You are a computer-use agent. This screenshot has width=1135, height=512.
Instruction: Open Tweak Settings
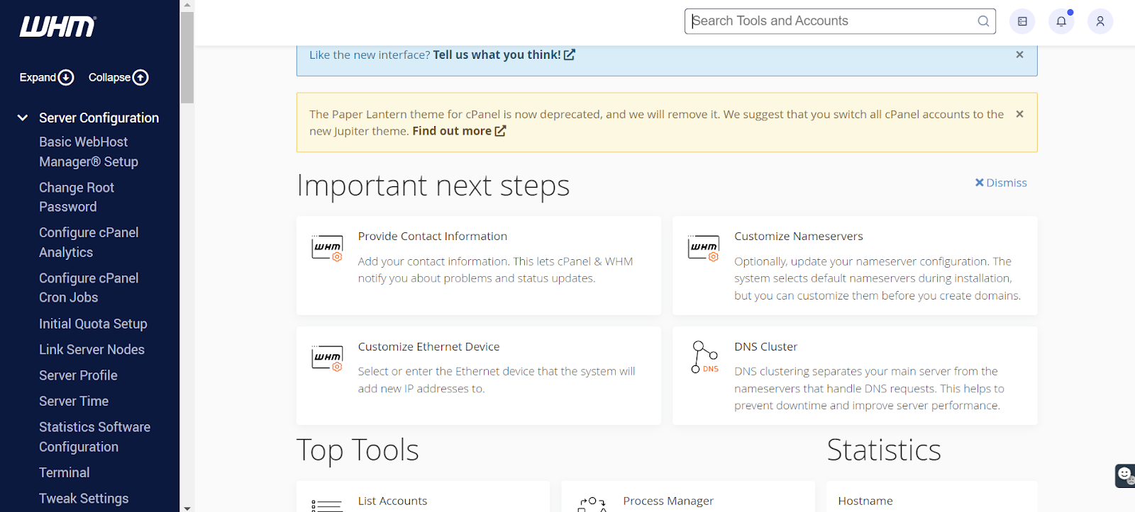point(84,499)
